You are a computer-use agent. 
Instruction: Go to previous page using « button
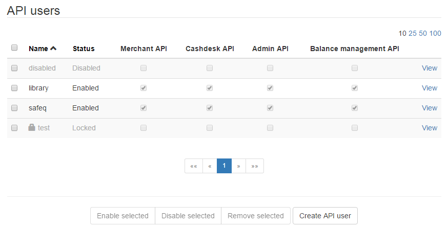210,166
